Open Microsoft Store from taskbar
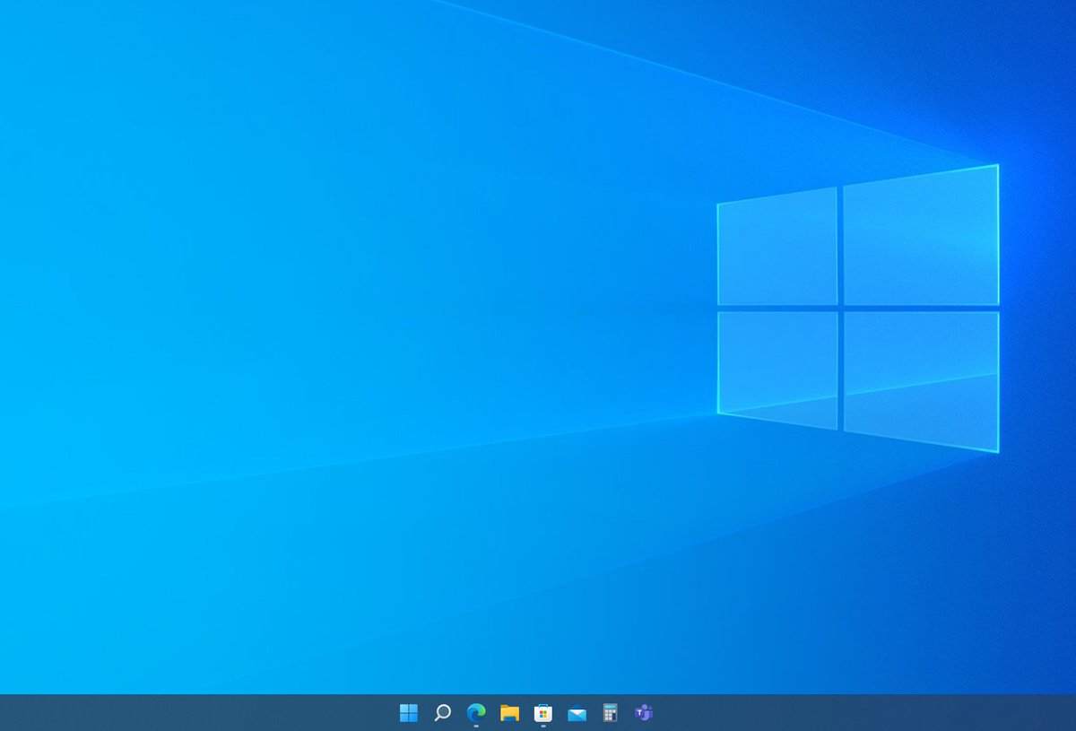This screenshot has height=731, width=1076. [543, 713]
